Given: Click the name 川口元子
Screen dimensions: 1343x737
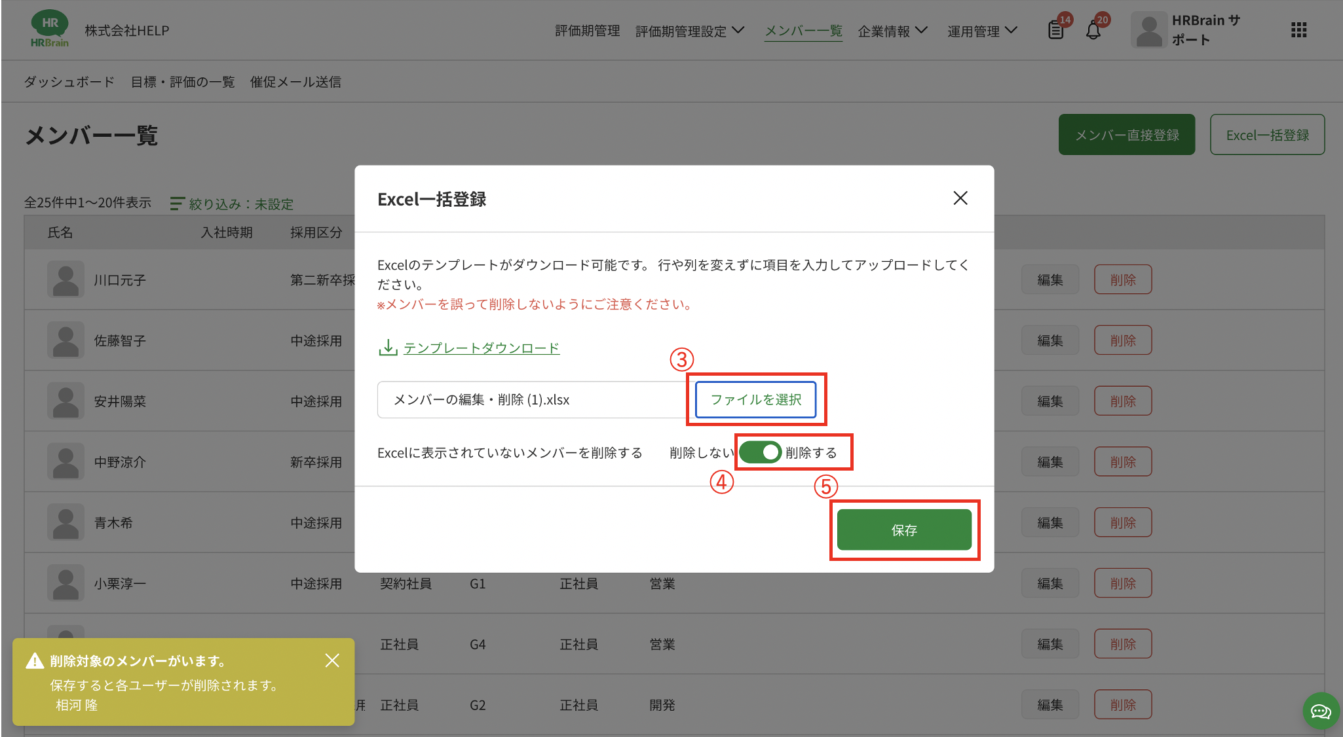Looking at the screenshot, I should [x=120, y=280].
